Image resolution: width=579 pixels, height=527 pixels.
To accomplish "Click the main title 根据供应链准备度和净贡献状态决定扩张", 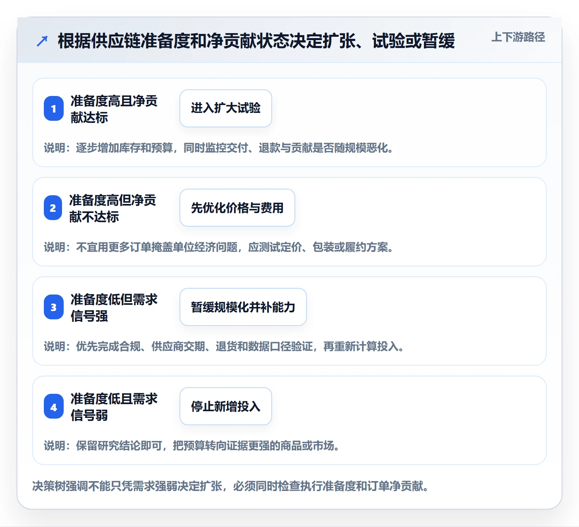I will click(256, 41).
